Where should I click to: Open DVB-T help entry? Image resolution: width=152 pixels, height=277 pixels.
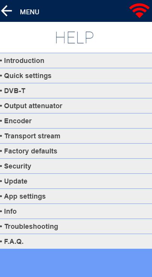click(x=76, y=91)
